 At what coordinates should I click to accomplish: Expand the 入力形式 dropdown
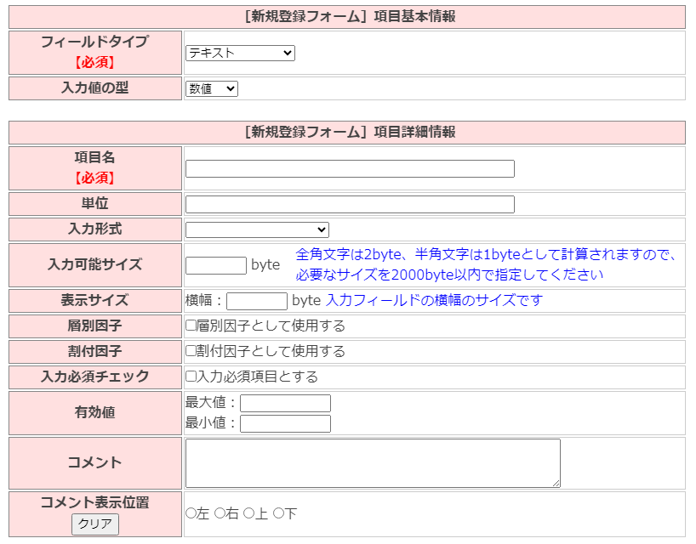pyautogui.click(x=257, y=229)
